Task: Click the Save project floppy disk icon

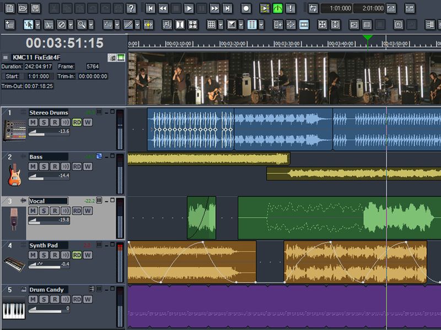Action: pos(35,8)
